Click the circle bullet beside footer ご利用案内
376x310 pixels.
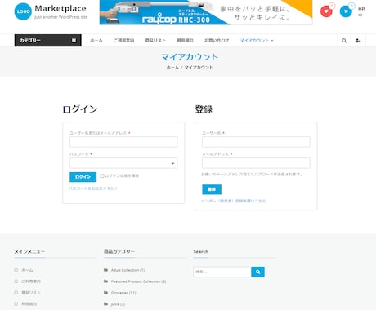pos(16,281)
